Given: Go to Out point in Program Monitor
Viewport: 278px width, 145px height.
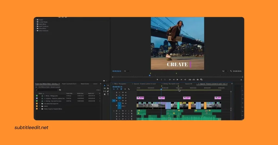Looking at the screenshot, I should point(185,80).
